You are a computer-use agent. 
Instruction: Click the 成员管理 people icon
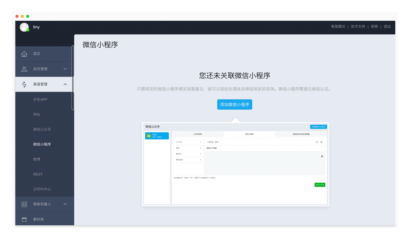tap(24, 69)
